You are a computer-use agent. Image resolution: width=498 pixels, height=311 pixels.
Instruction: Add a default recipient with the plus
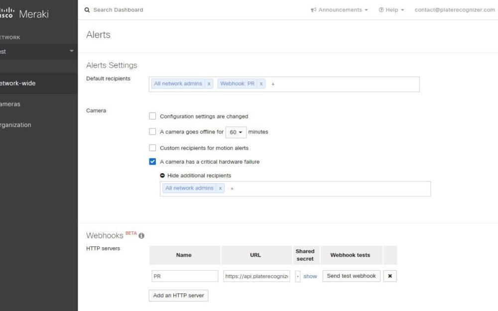[273, 84]
